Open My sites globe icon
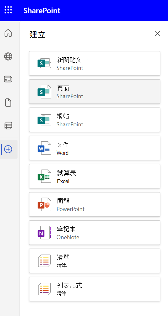Viewport: 168px width, 316px height. (x=8, y=56)
